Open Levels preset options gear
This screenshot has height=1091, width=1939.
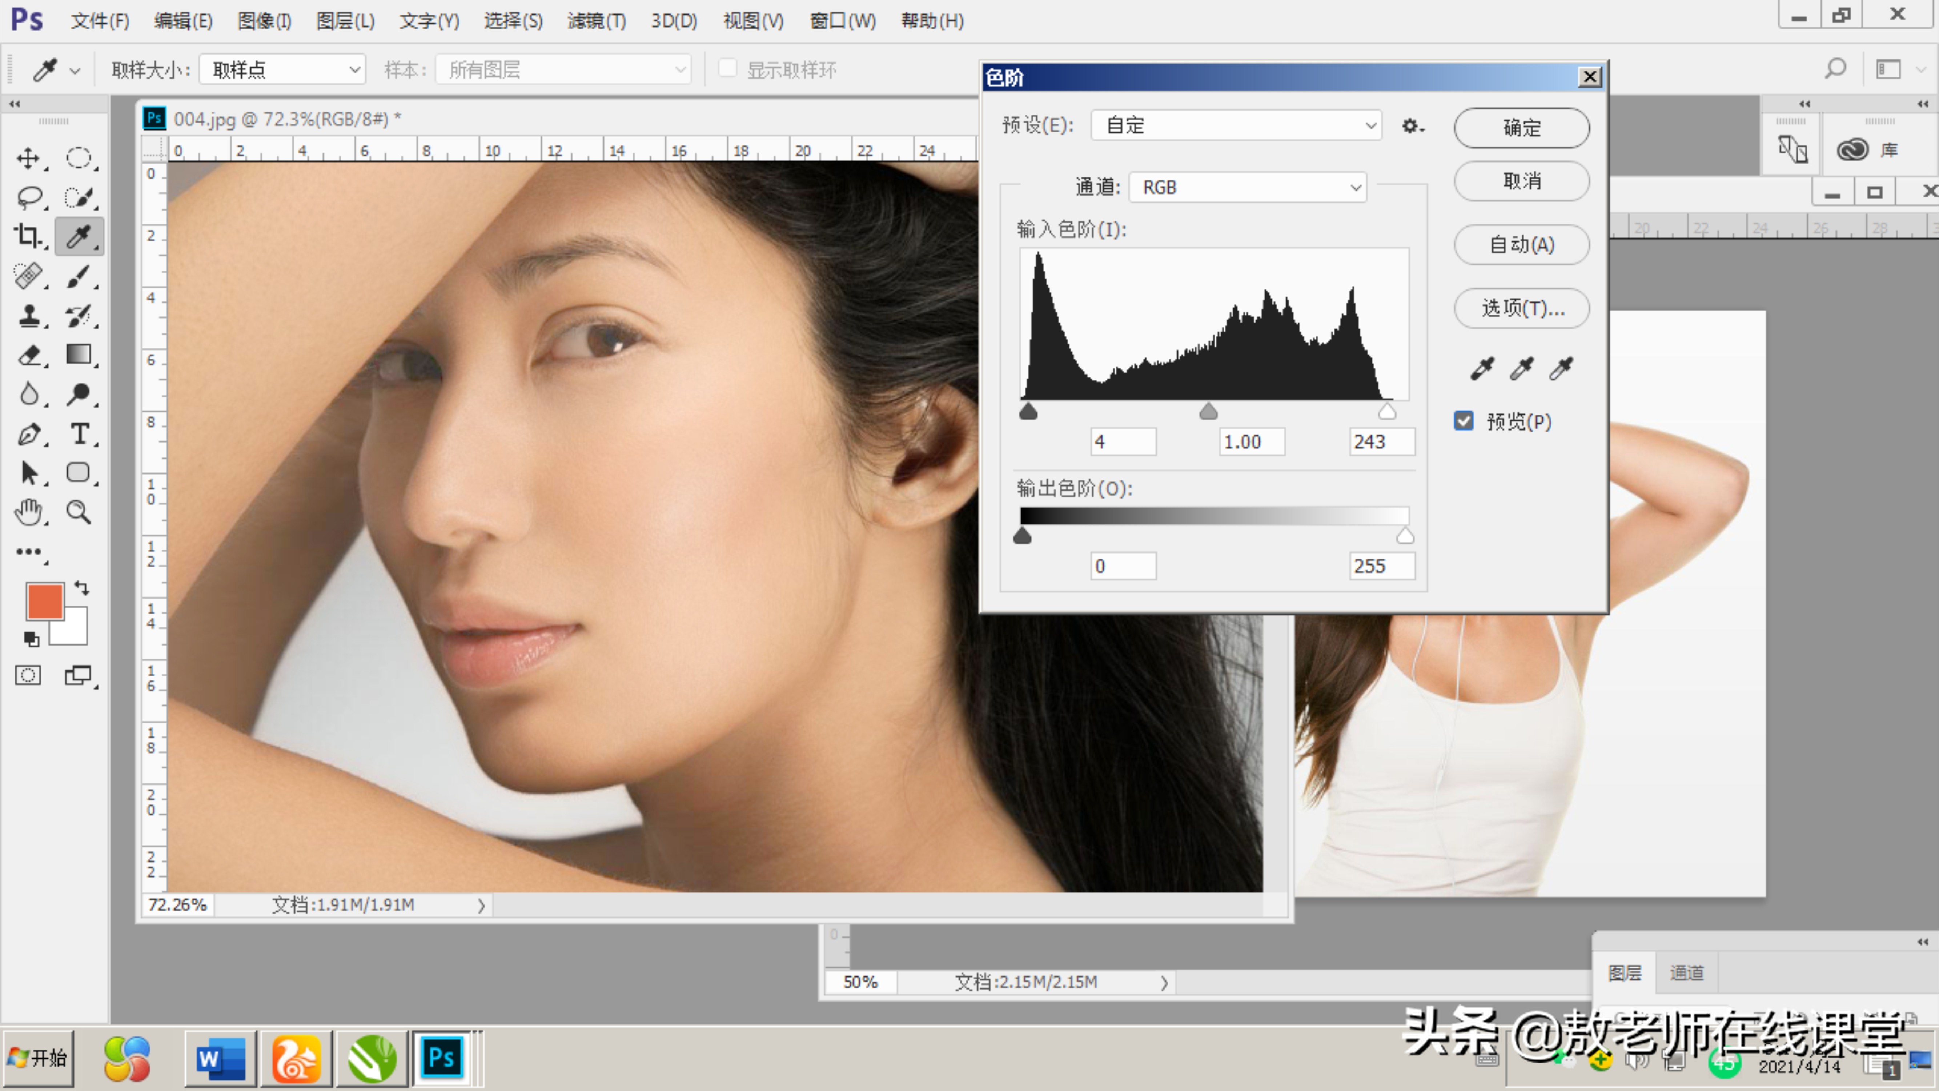[1412, 126]
